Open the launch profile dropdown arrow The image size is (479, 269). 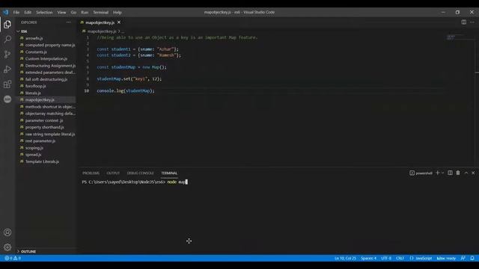click(442, 173)
